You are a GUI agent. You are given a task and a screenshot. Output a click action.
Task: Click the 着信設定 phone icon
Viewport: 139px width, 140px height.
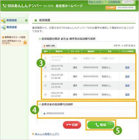3,20
